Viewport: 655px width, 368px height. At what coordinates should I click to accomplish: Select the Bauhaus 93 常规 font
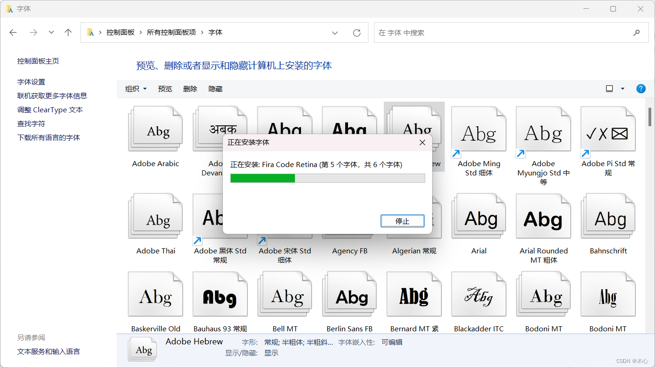[x=220, y=293]
